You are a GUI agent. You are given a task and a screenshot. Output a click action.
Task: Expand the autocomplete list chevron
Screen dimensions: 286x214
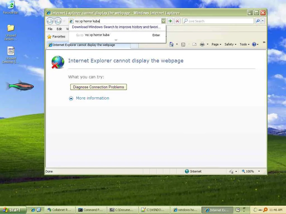(x=116, y=40)
